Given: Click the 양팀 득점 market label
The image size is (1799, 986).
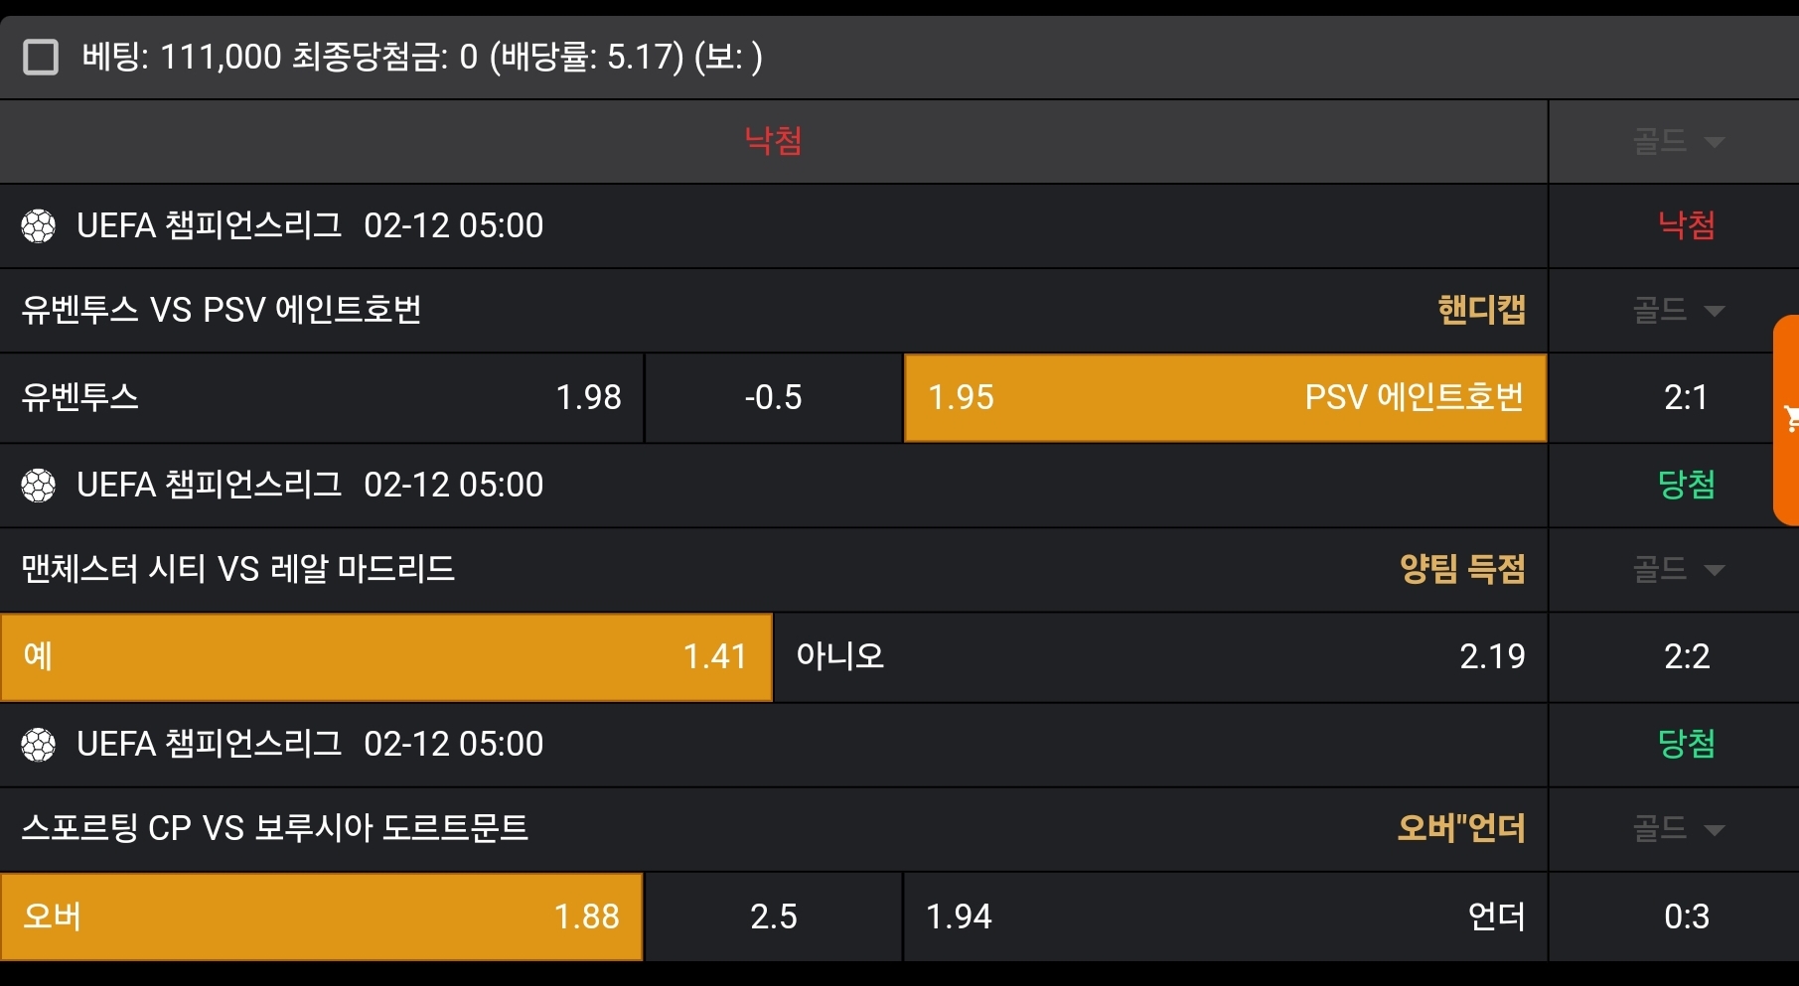Looking at the screenshot, I should tap(1461, 570).
